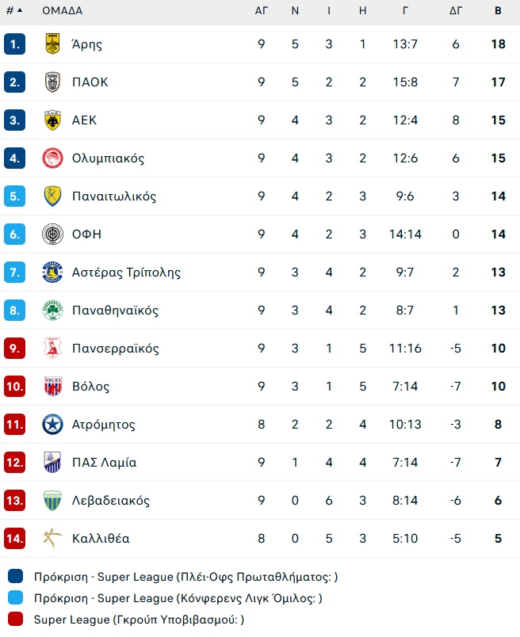Open the Αστέρας Τρίπολης team page

[x=126, y=273]
